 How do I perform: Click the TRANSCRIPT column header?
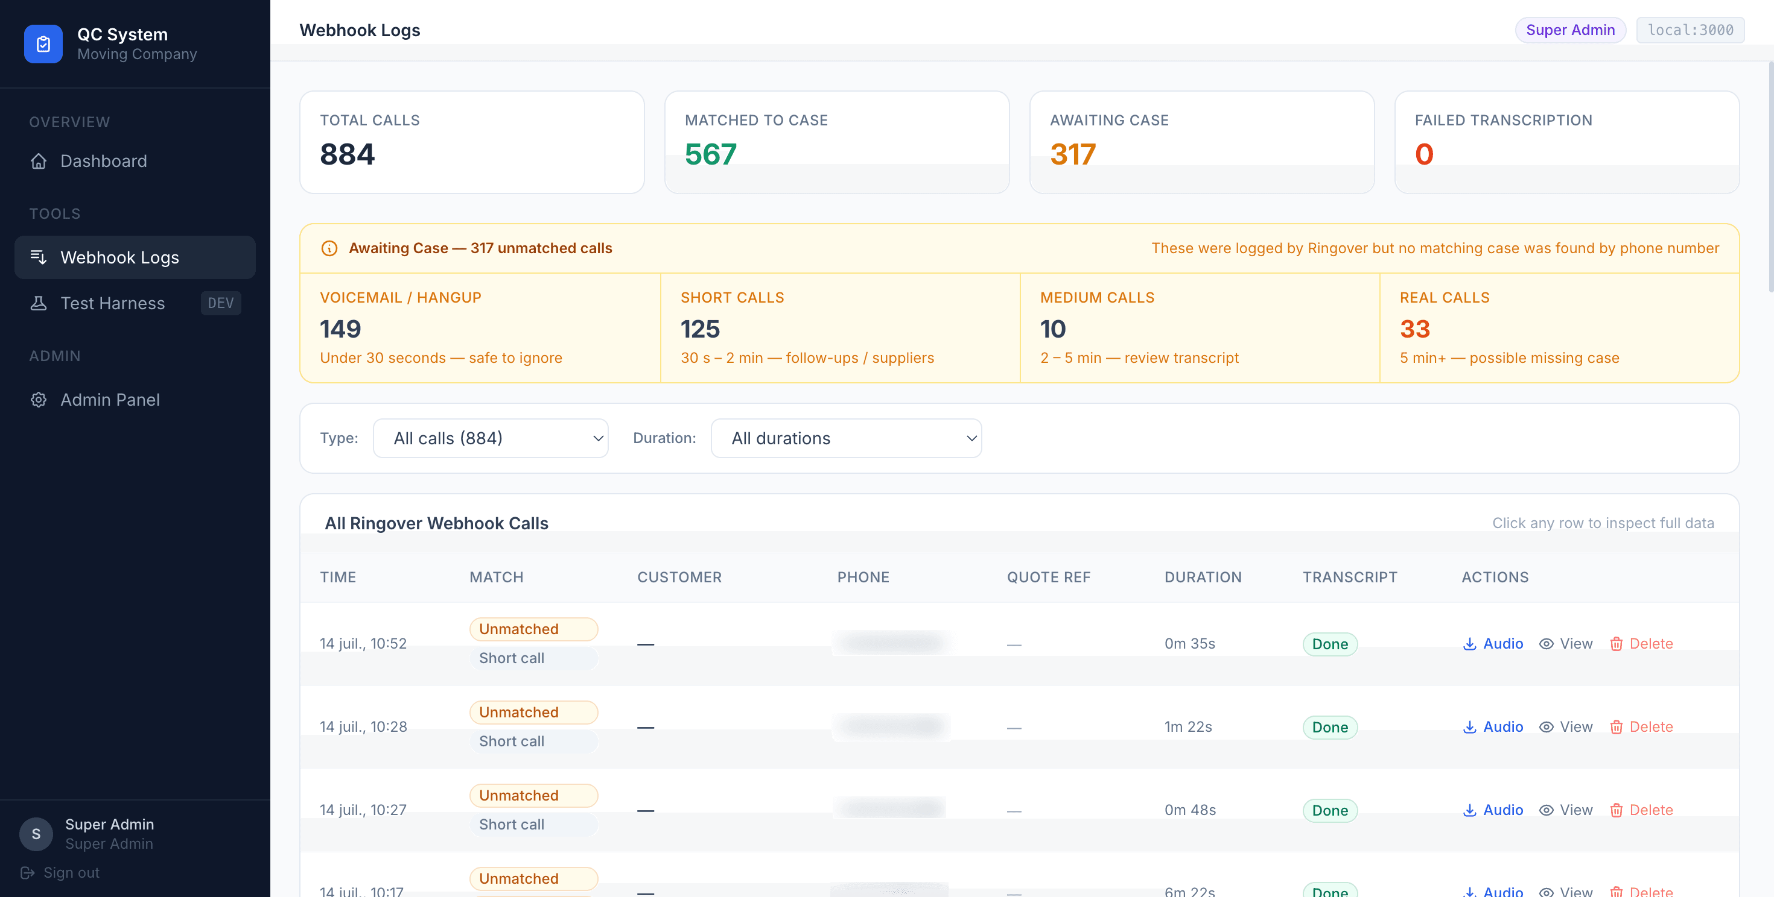pyautogui.click(x=1349, y=577)
